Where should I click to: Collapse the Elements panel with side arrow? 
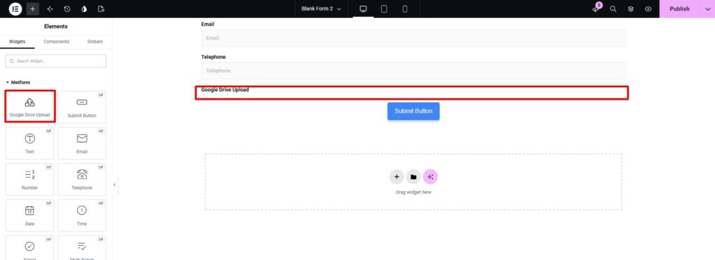[x=115, y=185]
